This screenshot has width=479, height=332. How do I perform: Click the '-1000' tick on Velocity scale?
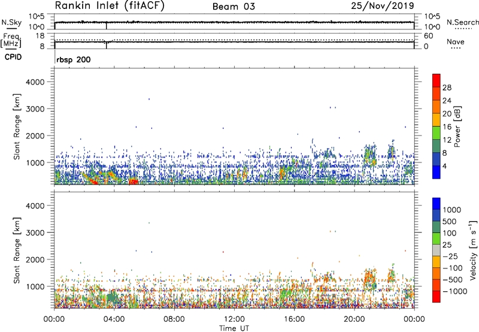point(454,291)
